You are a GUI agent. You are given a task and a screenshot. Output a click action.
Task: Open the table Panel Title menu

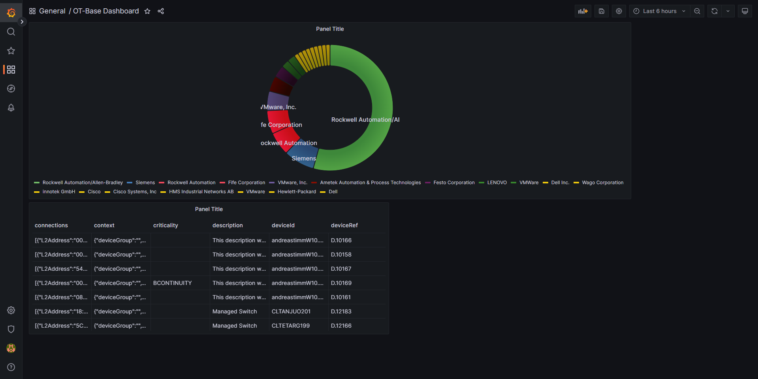point(209,209)
